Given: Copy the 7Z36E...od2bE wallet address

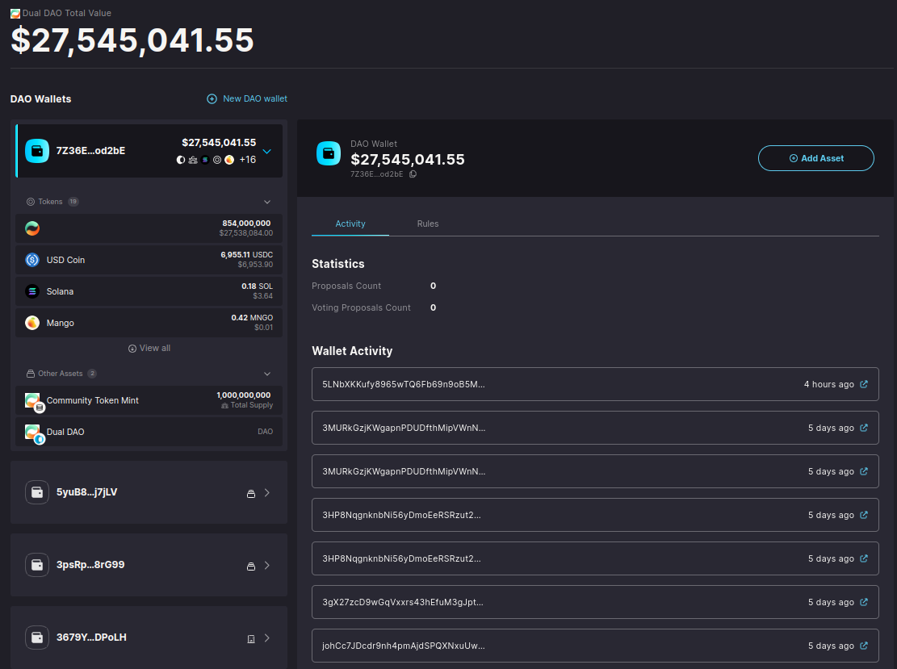Looking at the screenshot, I should click(413, 174).
